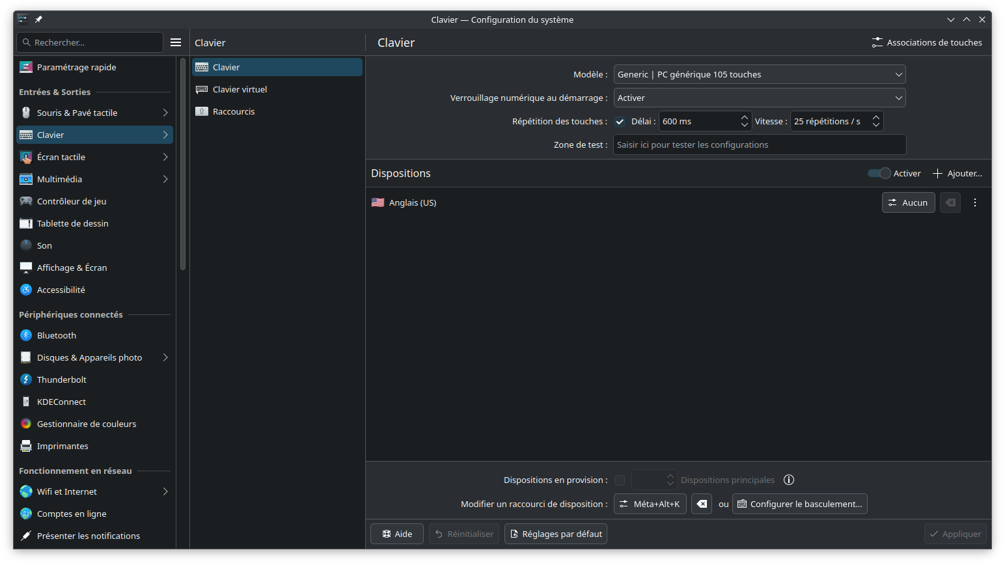This screenshot has width=1005, height=565.
Task: Open the Modèle keyboard model dropdown
Action: click(x=760, y=74)
